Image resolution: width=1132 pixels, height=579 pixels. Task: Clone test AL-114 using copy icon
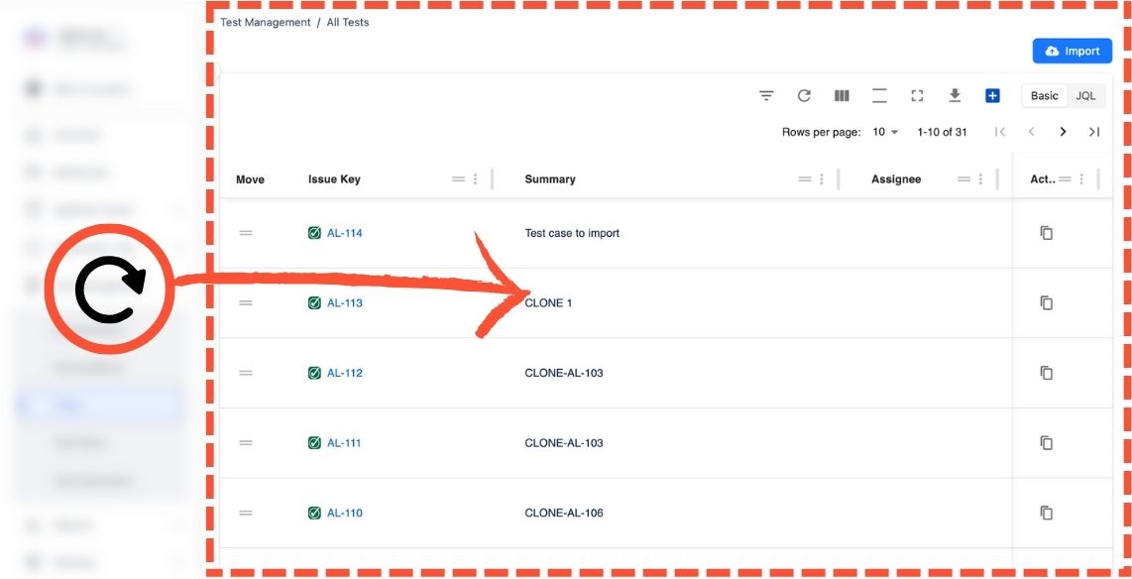click(1046, 233)
